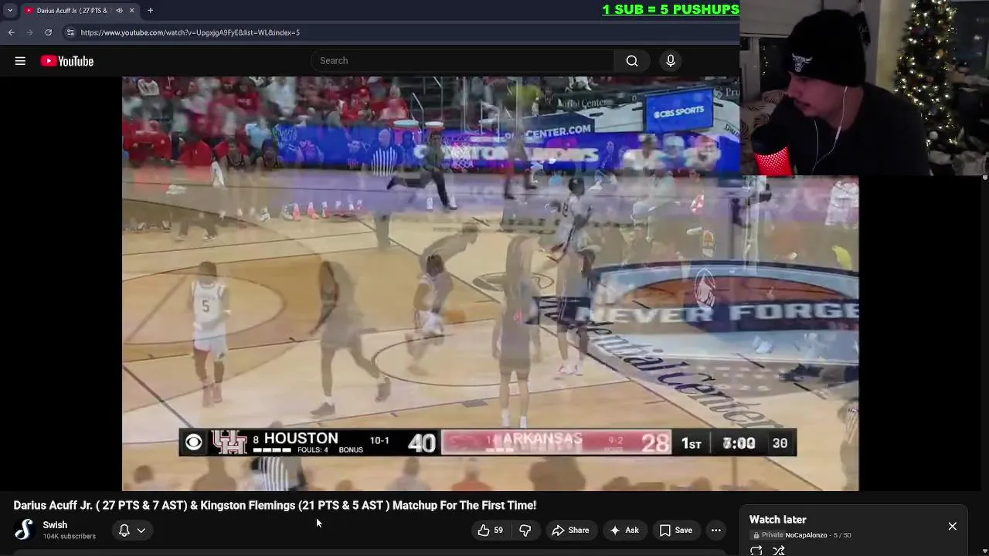This screenshot has height=556, width=989.
Task: Open Swish channel avatar
Action: point(24,530)
